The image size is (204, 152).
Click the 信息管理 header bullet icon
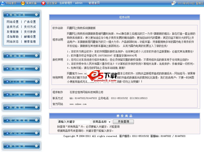[x=7, y=68]
